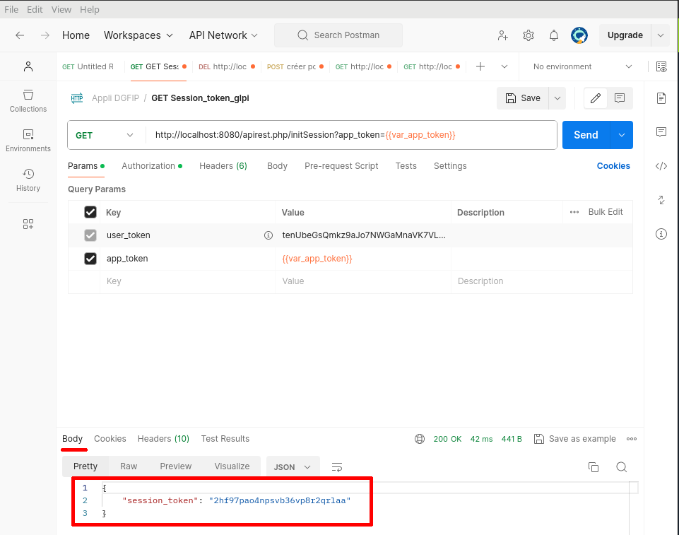
Task: Click the Appli DGFIP breadcrumb
Action: pyautogui.click(x=115, y=98)
